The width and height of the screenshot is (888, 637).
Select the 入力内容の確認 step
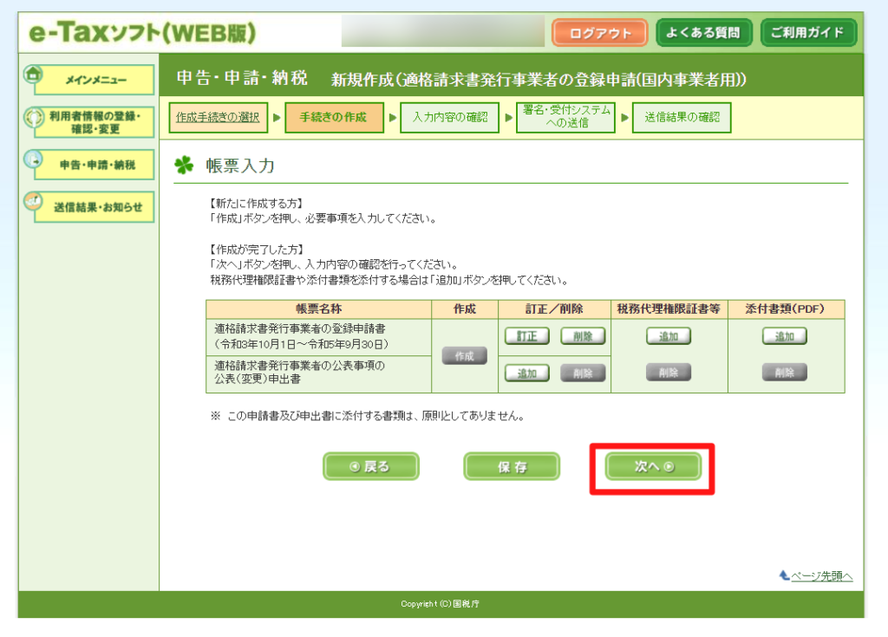pyautogui.click(x=449, y=118)
